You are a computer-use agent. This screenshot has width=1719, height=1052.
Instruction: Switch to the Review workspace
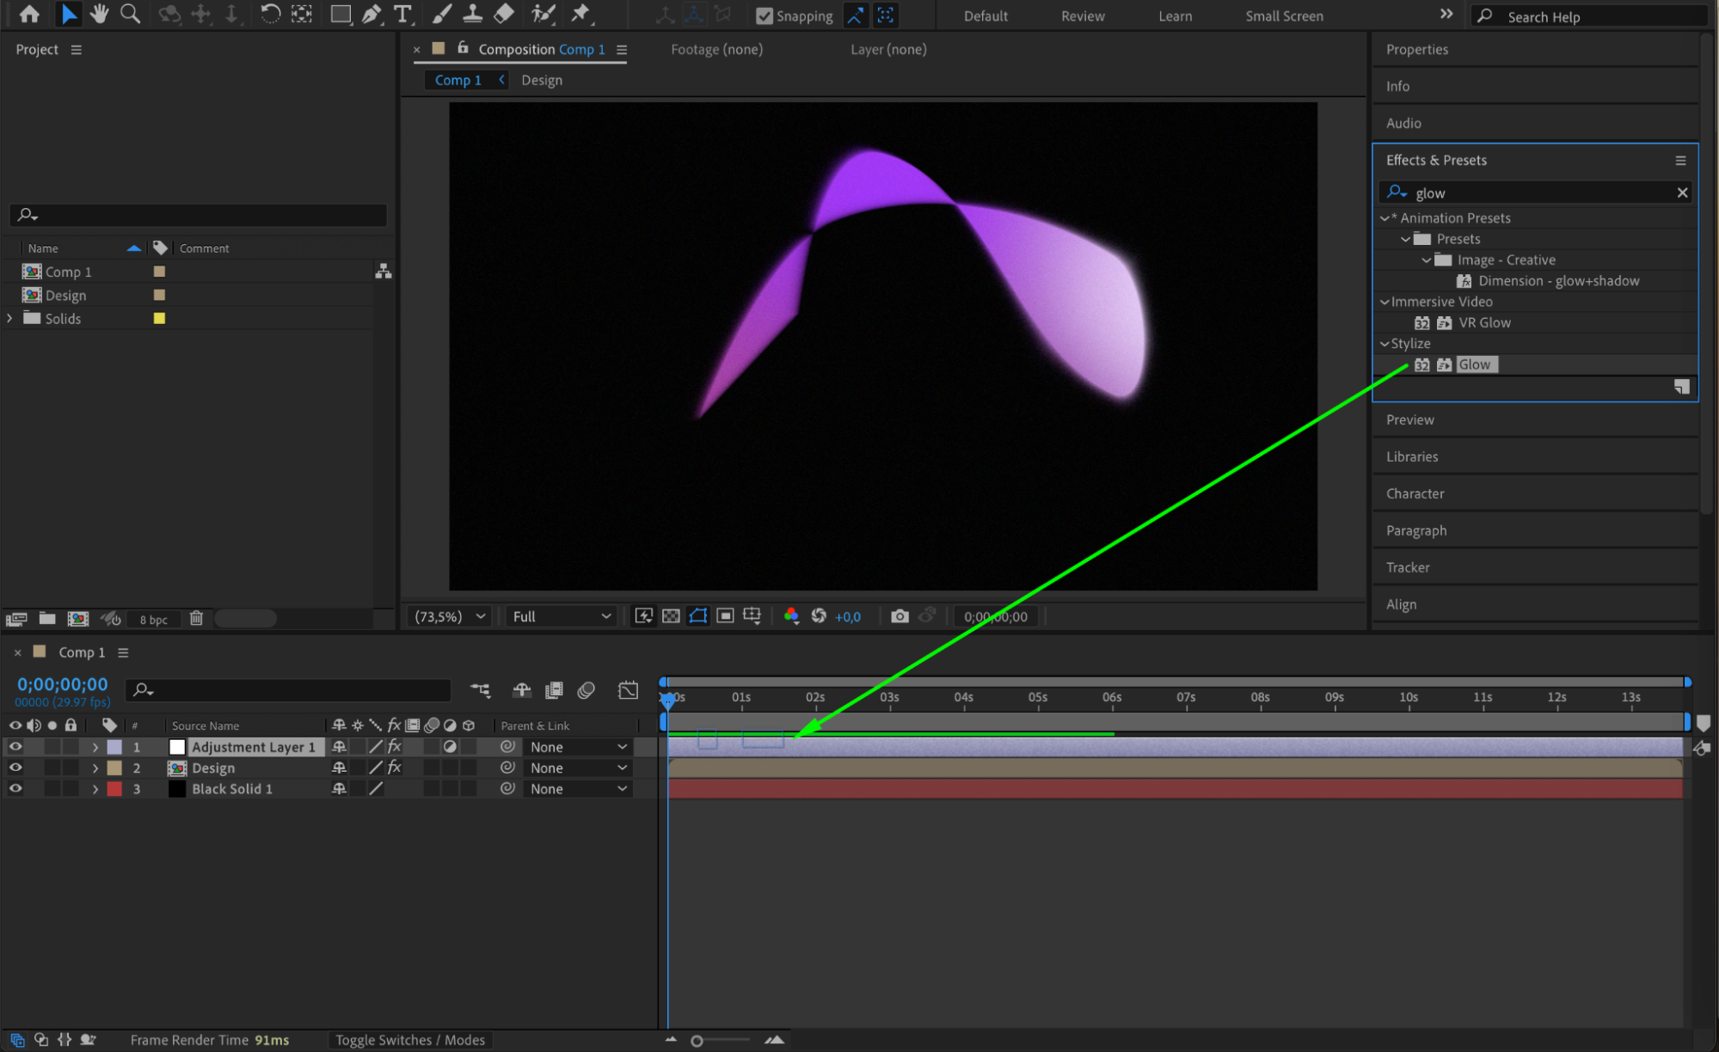point(1082,15)
